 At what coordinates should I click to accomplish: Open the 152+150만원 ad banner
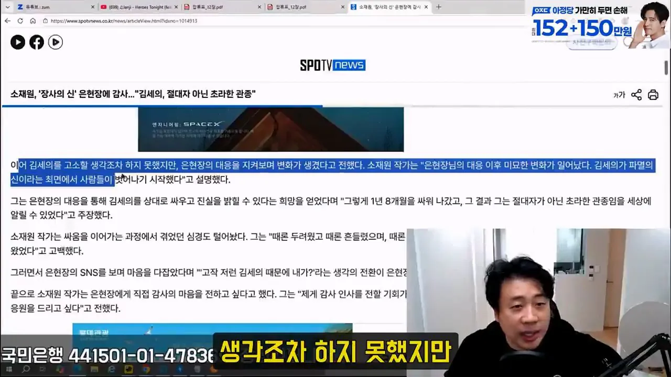tap(600, 25)
